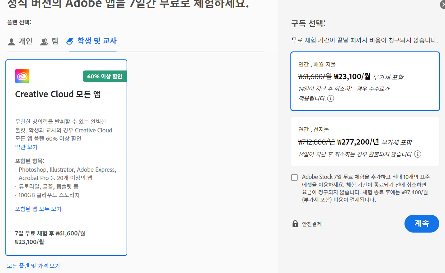Screen dimensions: 445x273
Task: Click the Creative Cloud app logo
Action: (x=22, y=76)
